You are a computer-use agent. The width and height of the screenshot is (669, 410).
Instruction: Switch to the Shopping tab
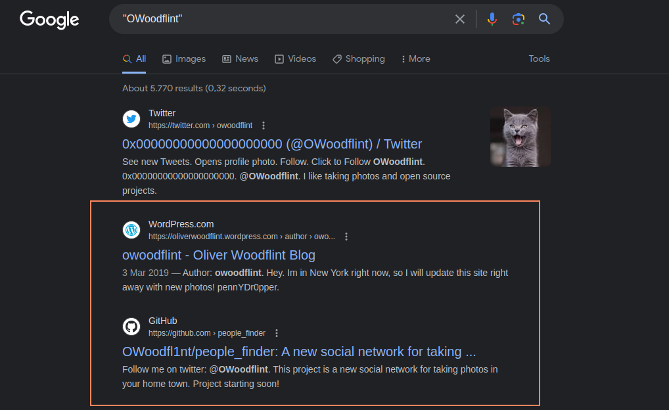click(x=359, y=58)
